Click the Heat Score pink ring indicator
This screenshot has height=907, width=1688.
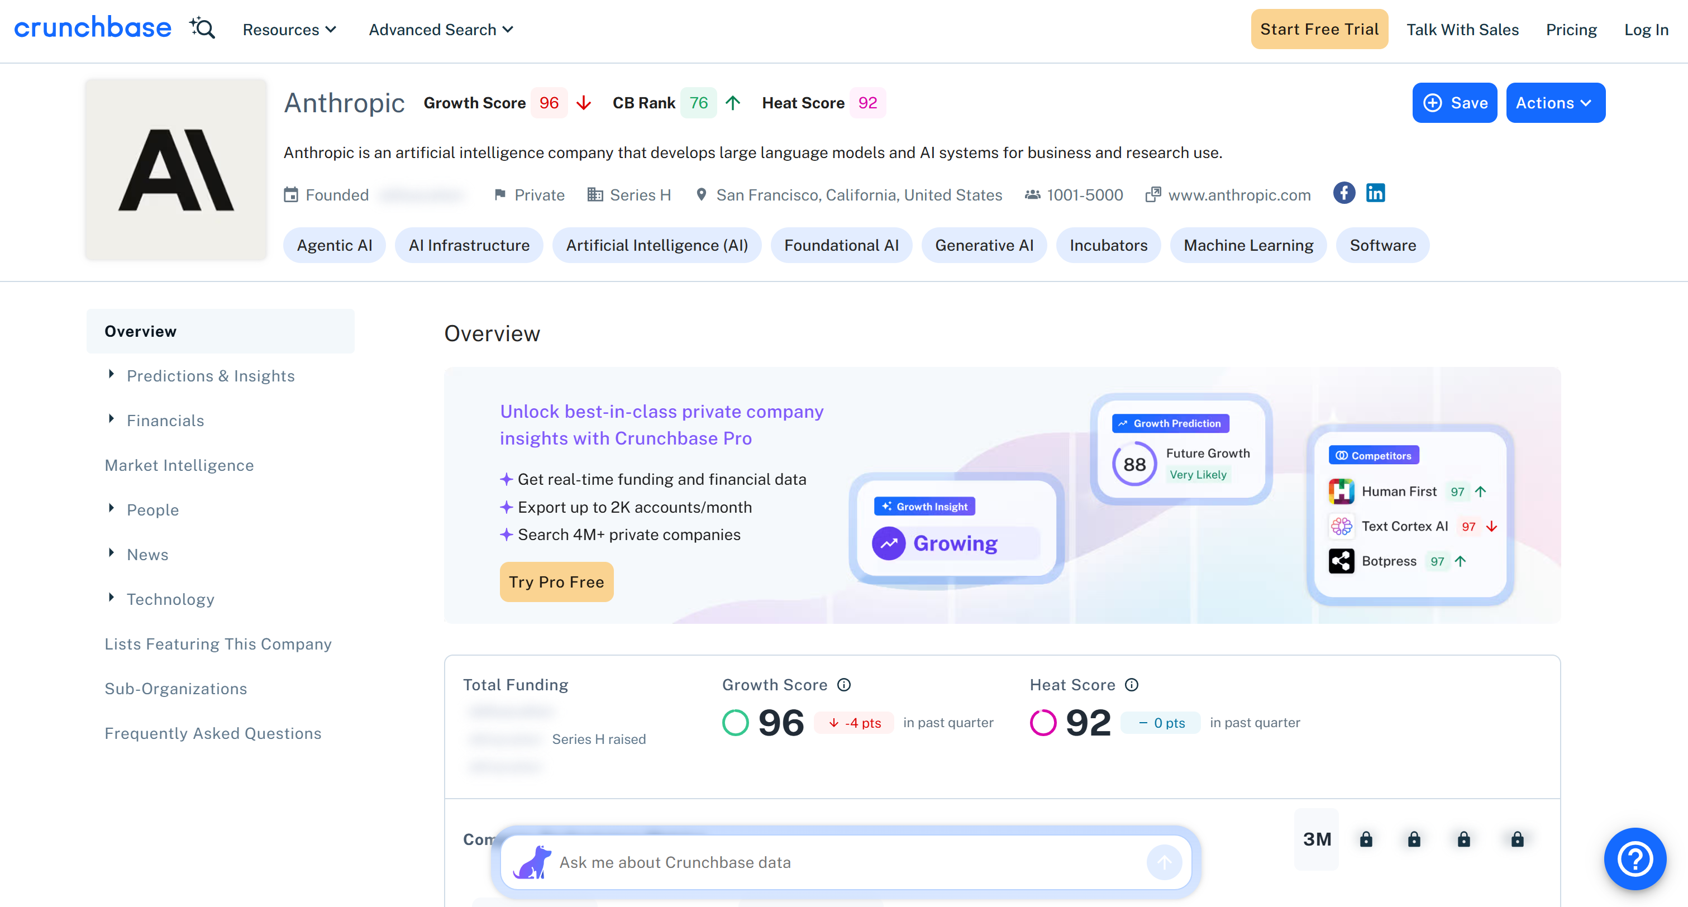click(x=1043, y=723)
